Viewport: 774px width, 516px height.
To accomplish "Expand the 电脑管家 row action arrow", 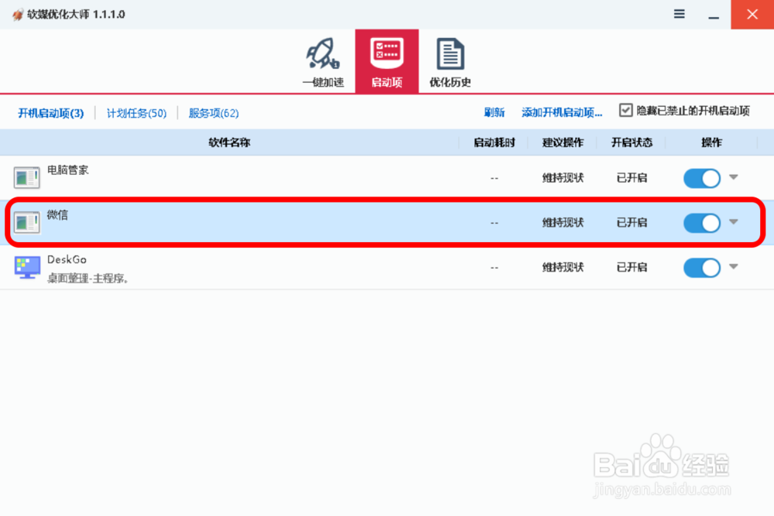I will click(x=734, y=177).
